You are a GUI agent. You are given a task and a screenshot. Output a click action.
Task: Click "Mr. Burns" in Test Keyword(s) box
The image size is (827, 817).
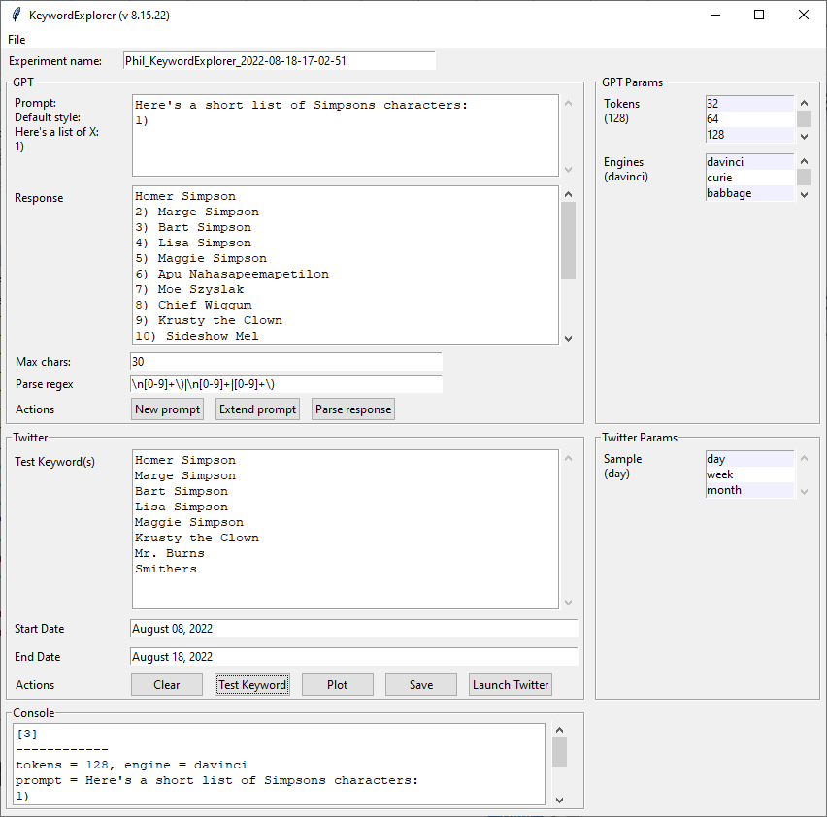pos(169,553)
